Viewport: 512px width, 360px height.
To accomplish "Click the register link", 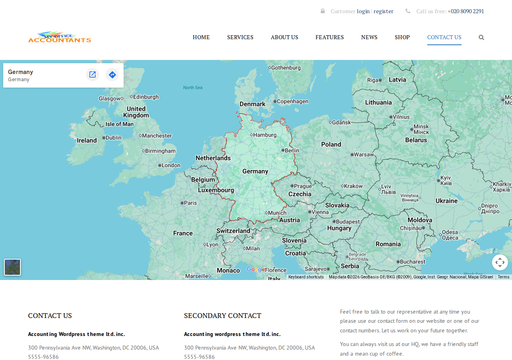I will [384, 11].
